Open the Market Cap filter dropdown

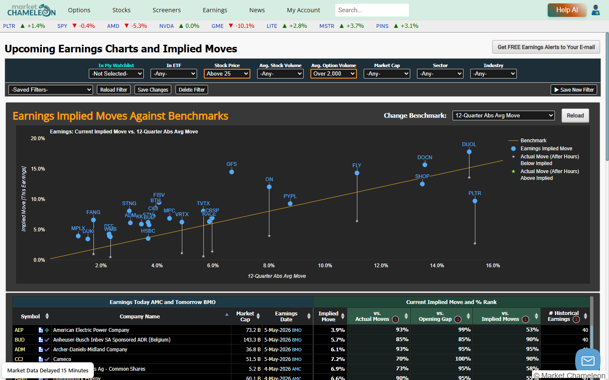[x=387, y=73]
